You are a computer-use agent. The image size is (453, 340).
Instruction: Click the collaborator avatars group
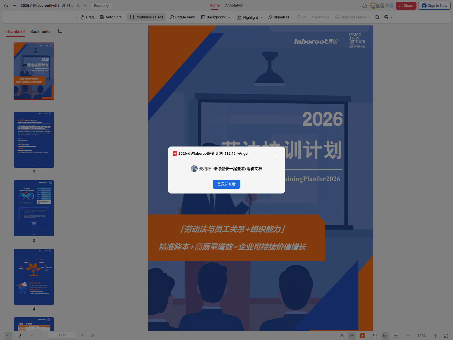(382, 6)
